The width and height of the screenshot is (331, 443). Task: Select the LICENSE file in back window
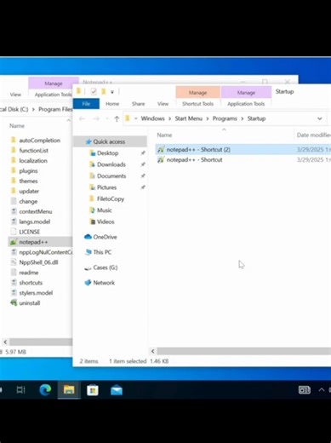pos(29,232)
